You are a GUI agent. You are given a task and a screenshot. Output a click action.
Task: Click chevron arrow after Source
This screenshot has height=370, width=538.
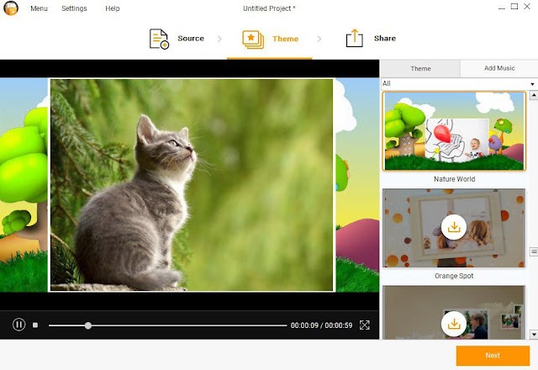(x=219, y=39)
